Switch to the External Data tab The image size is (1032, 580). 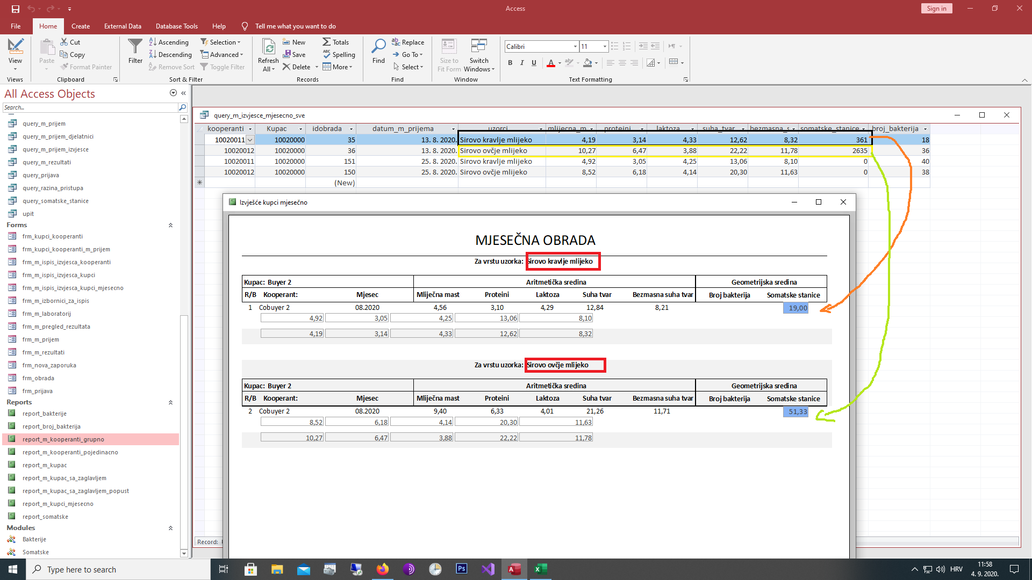pos(123,26)
